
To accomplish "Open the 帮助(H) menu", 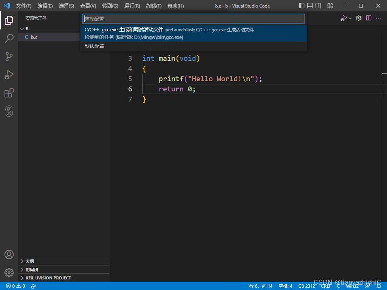I will [x=175, y=6].
